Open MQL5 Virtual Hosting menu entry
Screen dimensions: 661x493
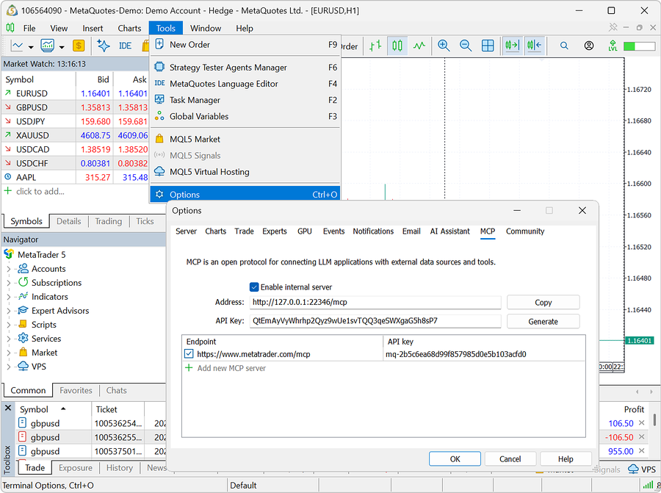tap(245, 172)
